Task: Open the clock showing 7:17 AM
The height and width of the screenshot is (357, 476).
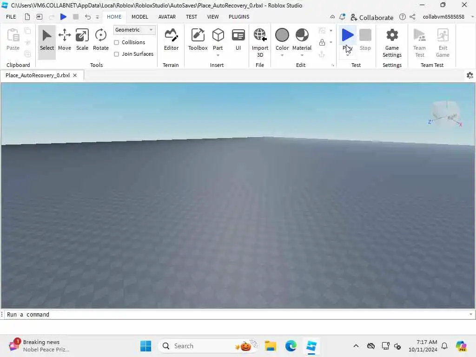Action: [423, 346]
